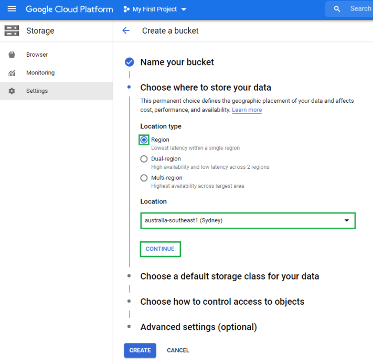
Task: Click the Monitoring chart icon
Action: pos(12,73)
